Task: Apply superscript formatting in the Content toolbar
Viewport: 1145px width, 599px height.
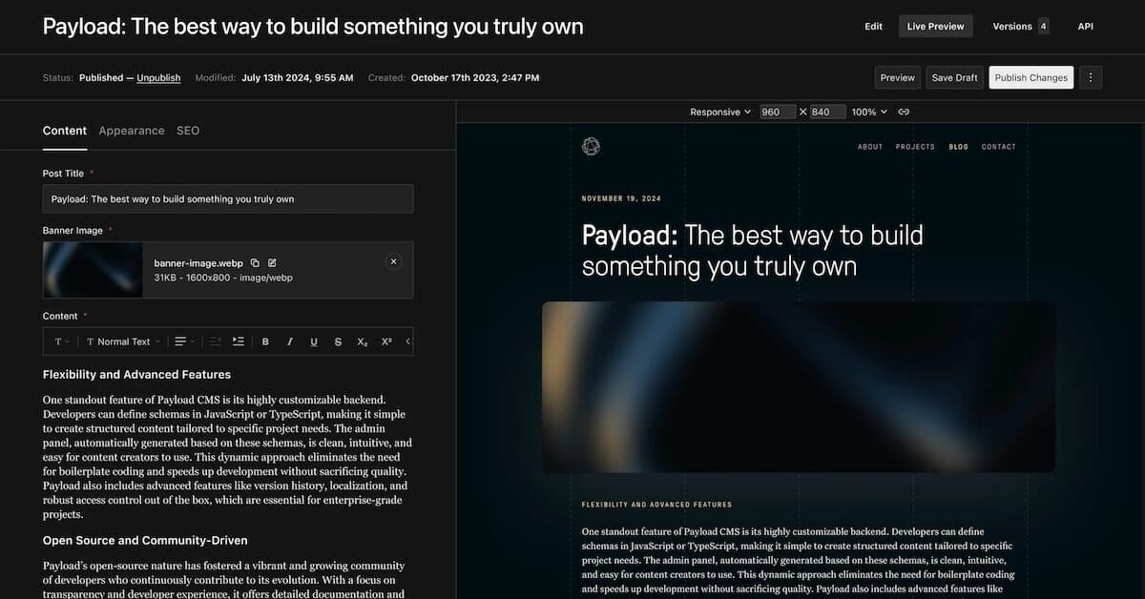Action: pos(386,341)
